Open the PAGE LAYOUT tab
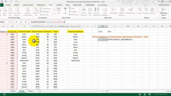 click(28, 5)
